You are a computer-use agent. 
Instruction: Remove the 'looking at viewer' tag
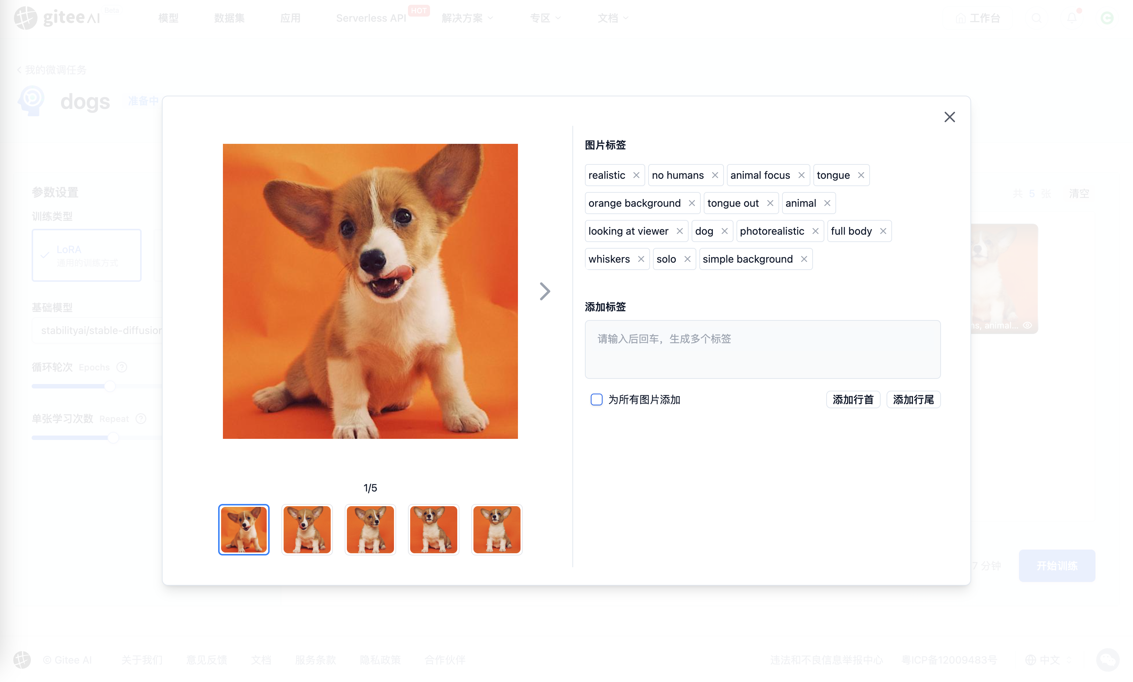click(x=679, y=231)
